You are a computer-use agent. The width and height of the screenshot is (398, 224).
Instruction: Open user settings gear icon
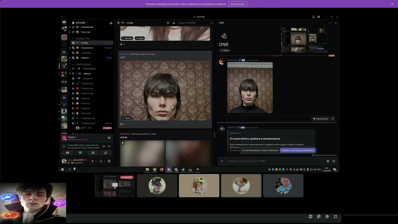point(109,161)
